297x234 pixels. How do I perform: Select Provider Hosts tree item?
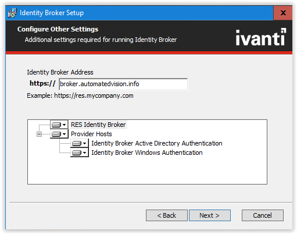(91, 134)
